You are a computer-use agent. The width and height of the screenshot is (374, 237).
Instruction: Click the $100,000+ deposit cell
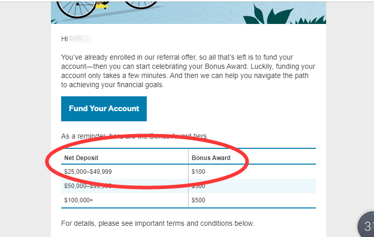tap(78, 200)
